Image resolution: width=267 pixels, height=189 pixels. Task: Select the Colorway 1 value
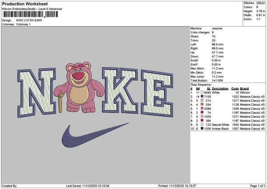coord(23,25)
